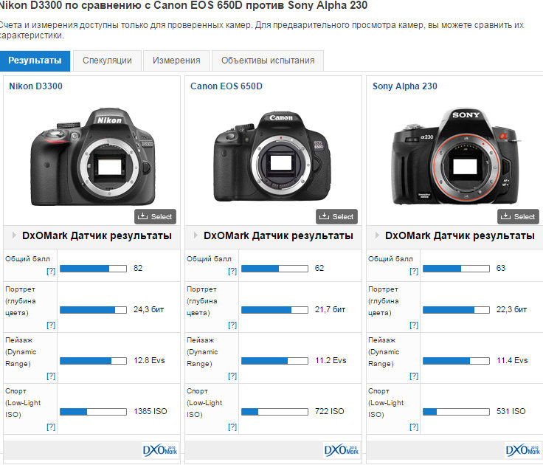Click the Canon EOS 650D camera image
The height and width of the screenshot is (465, 543).
click(271, 157)
